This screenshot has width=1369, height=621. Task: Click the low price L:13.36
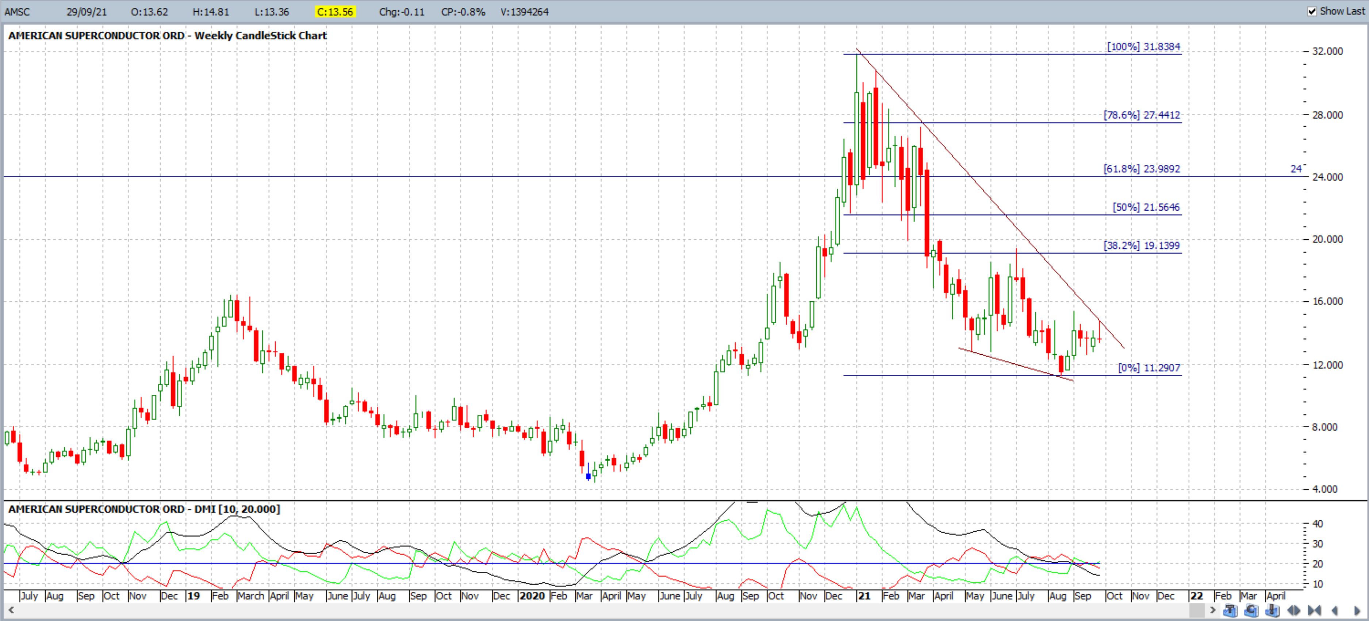272,12
